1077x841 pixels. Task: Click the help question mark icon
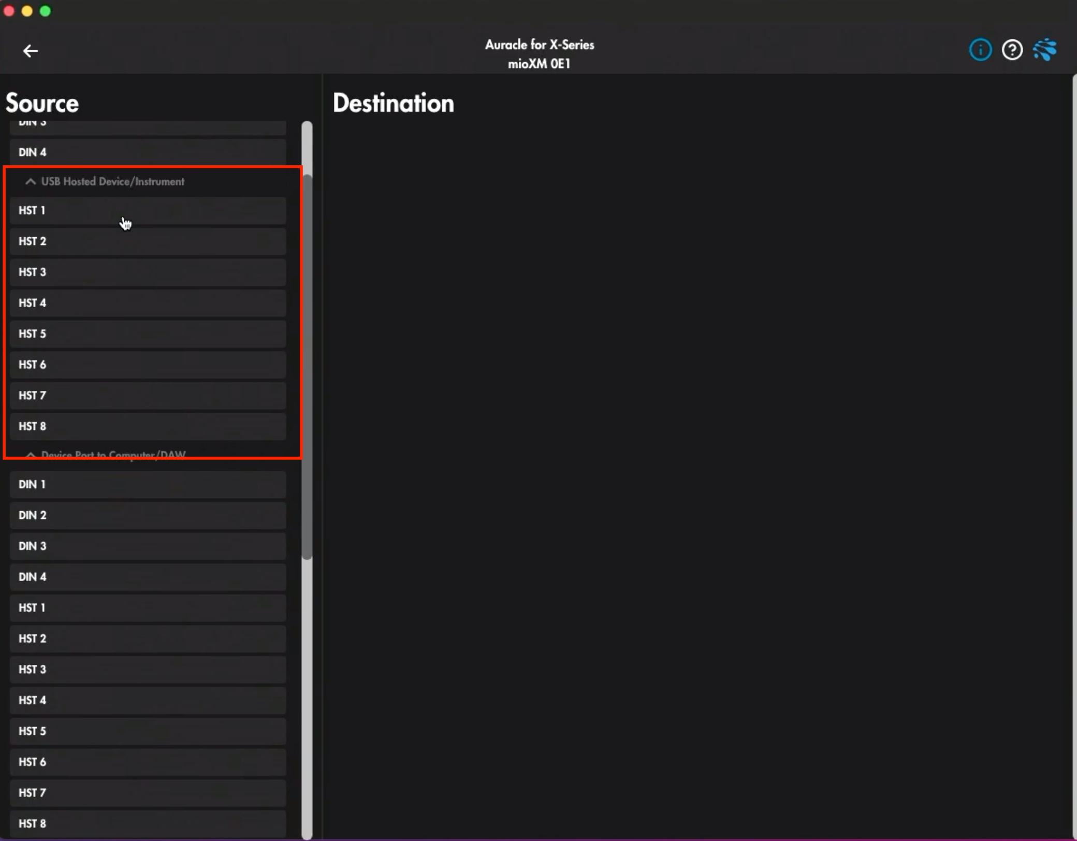pyautogui.click(x=1012, y=49)
